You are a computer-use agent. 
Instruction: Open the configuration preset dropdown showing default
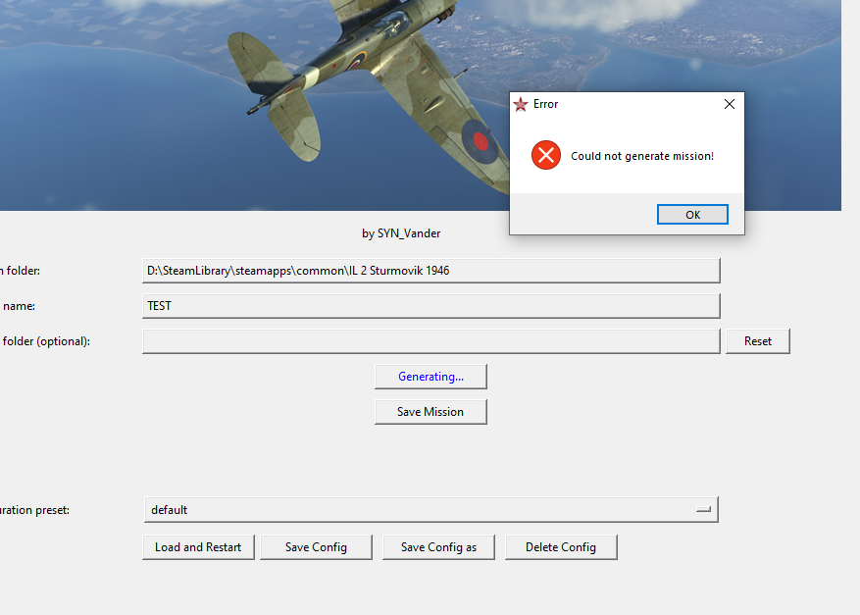(431, 510)
